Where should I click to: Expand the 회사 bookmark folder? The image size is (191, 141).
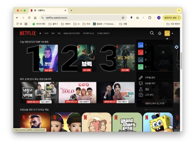click(87, 24)
